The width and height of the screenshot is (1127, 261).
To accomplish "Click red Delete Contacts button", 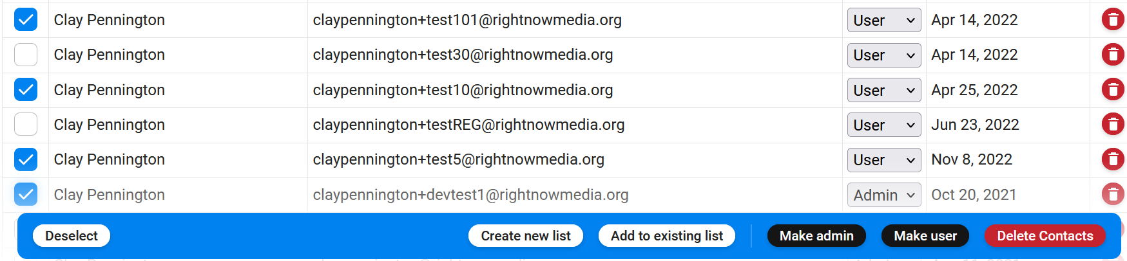I will point(1045,236).
